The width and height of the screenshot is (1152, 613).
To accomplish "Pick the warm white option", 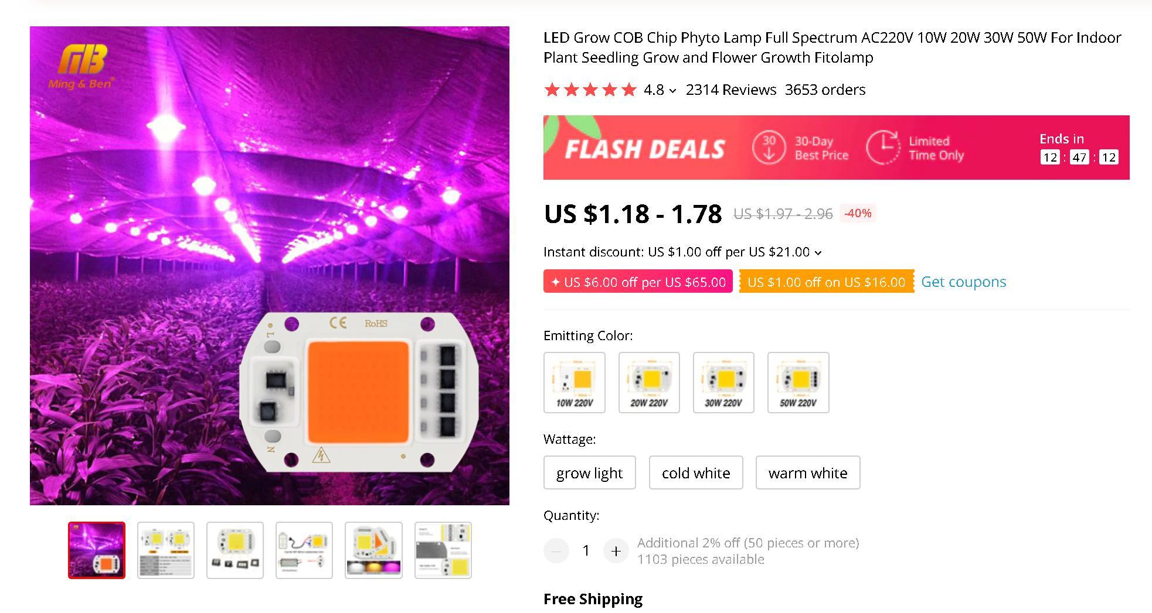I will [x=807, y=472].
